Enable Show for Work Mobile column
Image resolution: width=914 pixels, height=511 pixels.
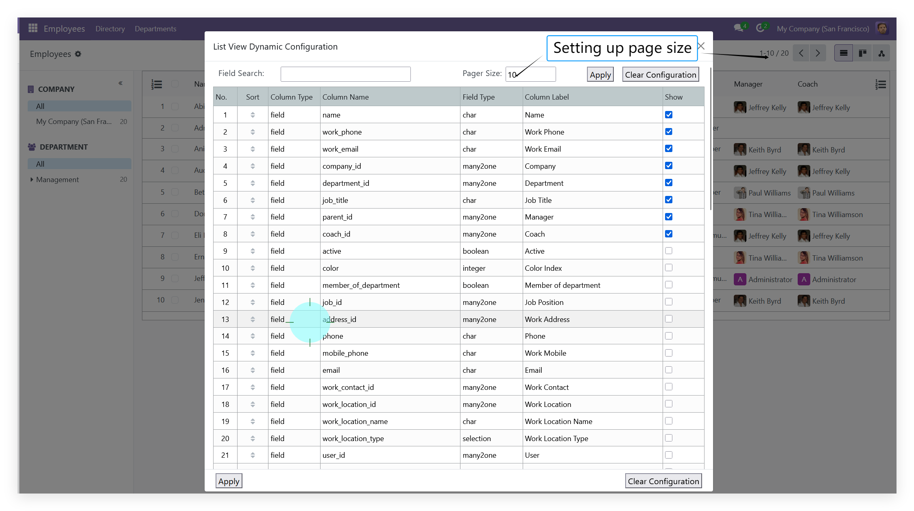669,353
